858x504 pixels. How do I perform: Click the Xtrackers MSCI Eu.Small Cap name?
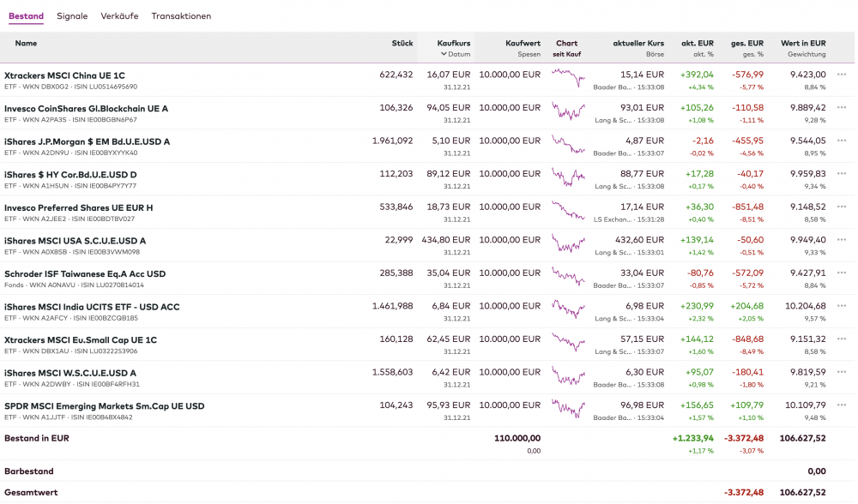pos(81,340)
